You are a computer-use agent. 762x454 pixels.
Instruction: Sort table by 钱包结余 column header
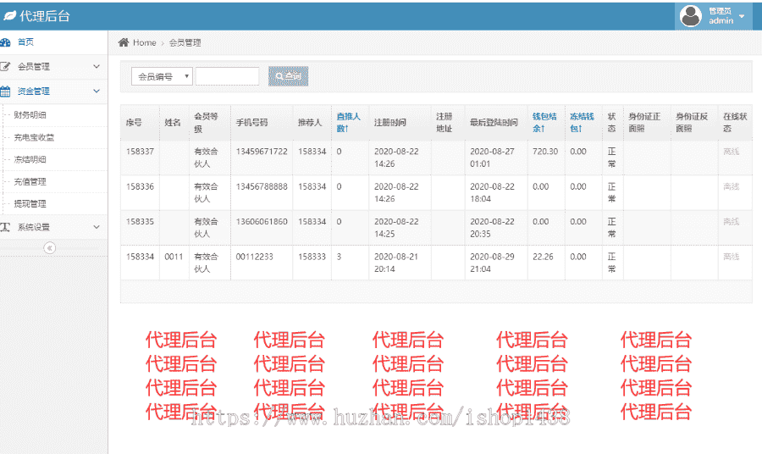(544, 122)
